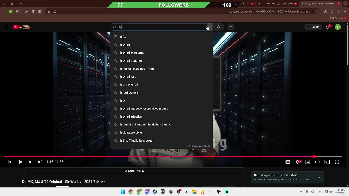Skip to previous video

point(10,162)
